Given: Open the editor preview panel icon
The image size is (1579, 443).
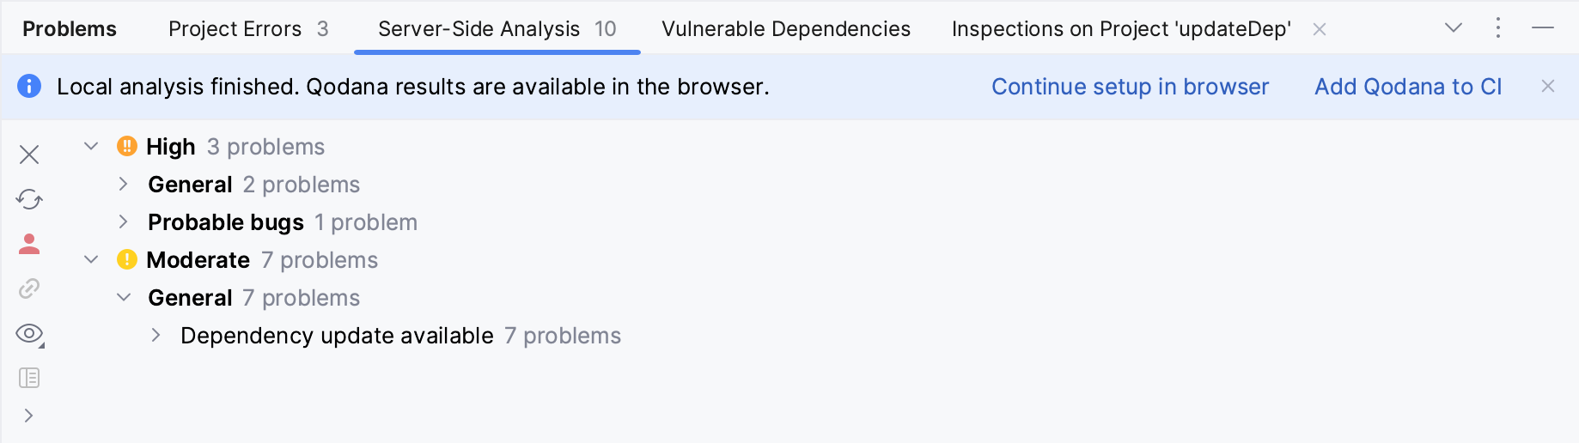Looking at the screenshot, I should [x=29, y=378].
